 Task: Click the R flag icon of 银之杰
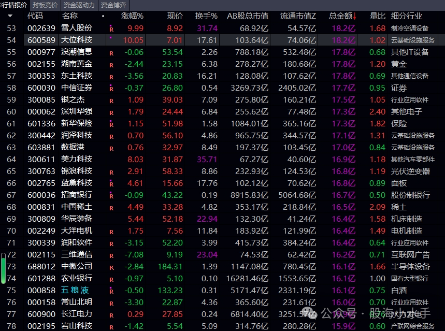point(111,101)
